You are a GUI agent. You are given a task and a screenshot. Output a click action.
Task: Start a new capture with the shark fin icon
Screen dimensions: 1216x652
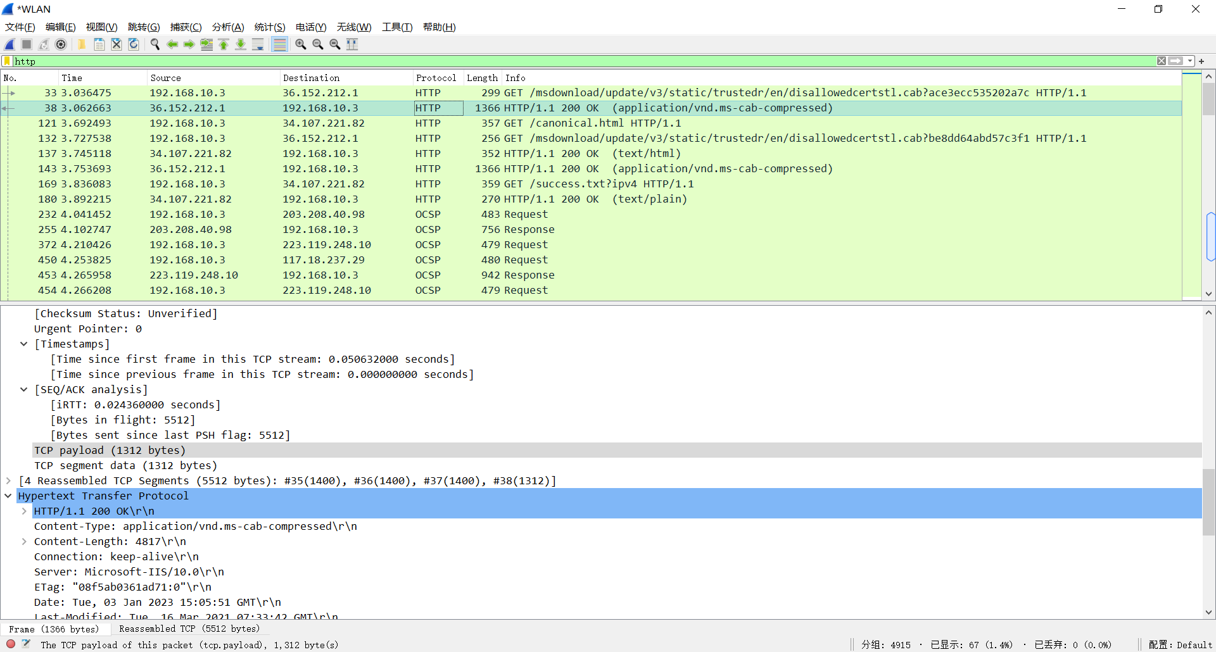click(9, 44)
